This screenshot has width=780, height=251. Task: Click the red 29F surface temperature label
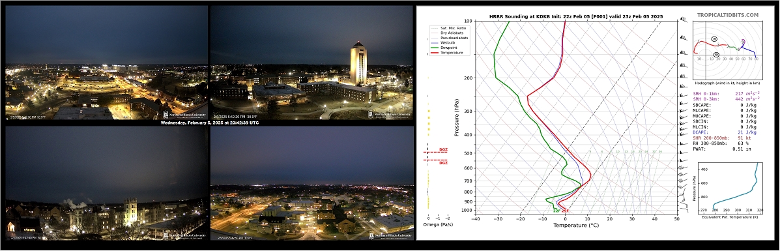coord(564,211)
